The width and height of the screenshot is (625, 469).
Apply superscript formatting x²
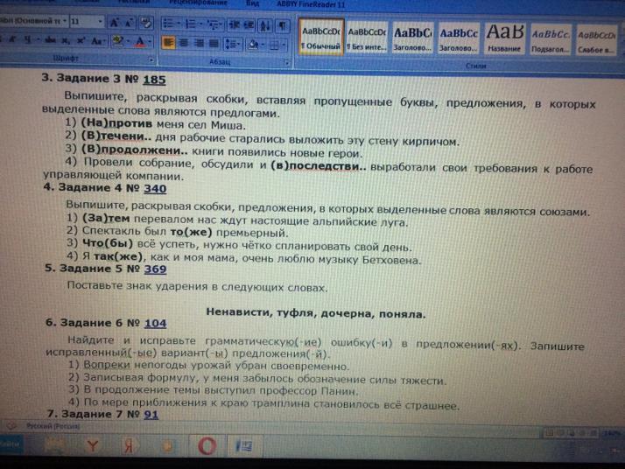pos(81,40)
